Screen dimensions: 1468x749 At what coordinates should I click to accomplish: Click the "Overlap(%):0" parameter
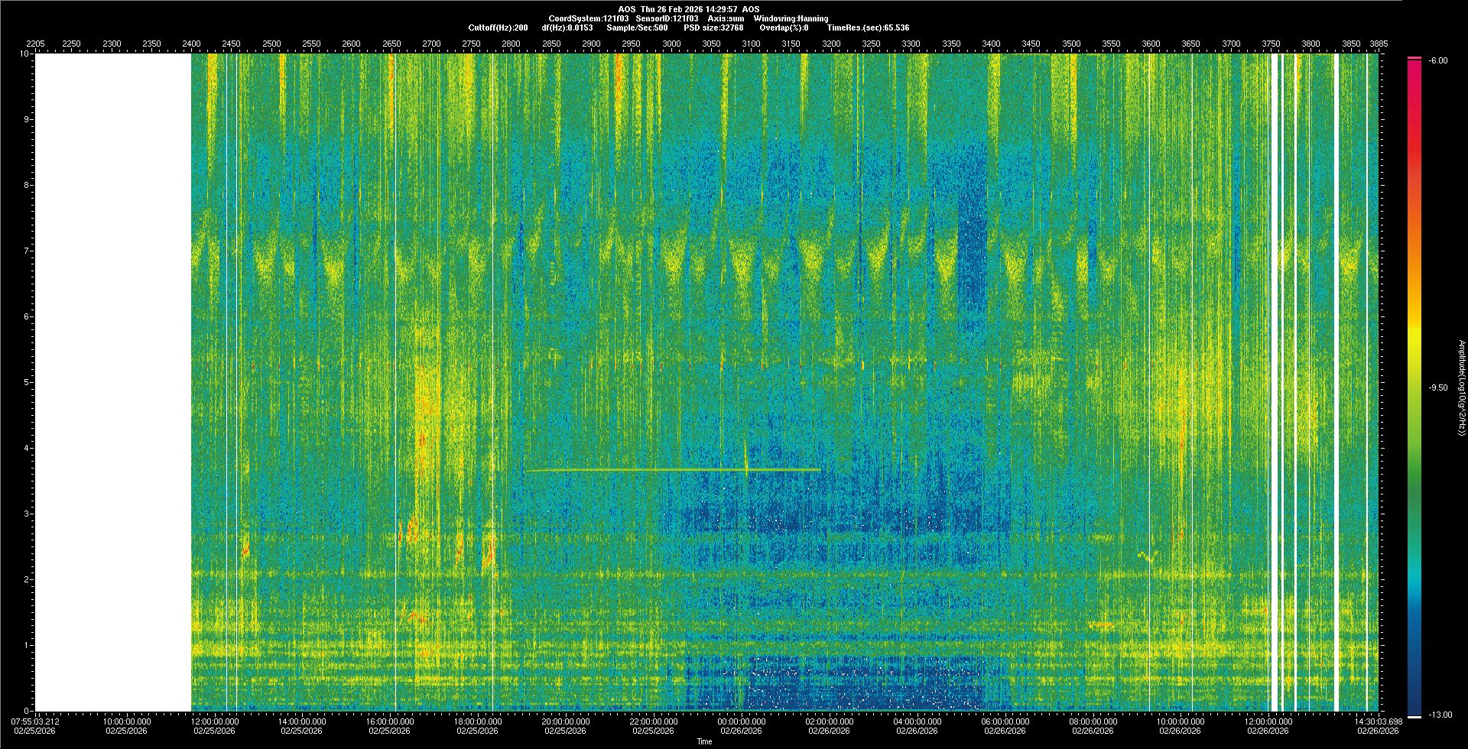pyautogui.click(x=784, y=28)
